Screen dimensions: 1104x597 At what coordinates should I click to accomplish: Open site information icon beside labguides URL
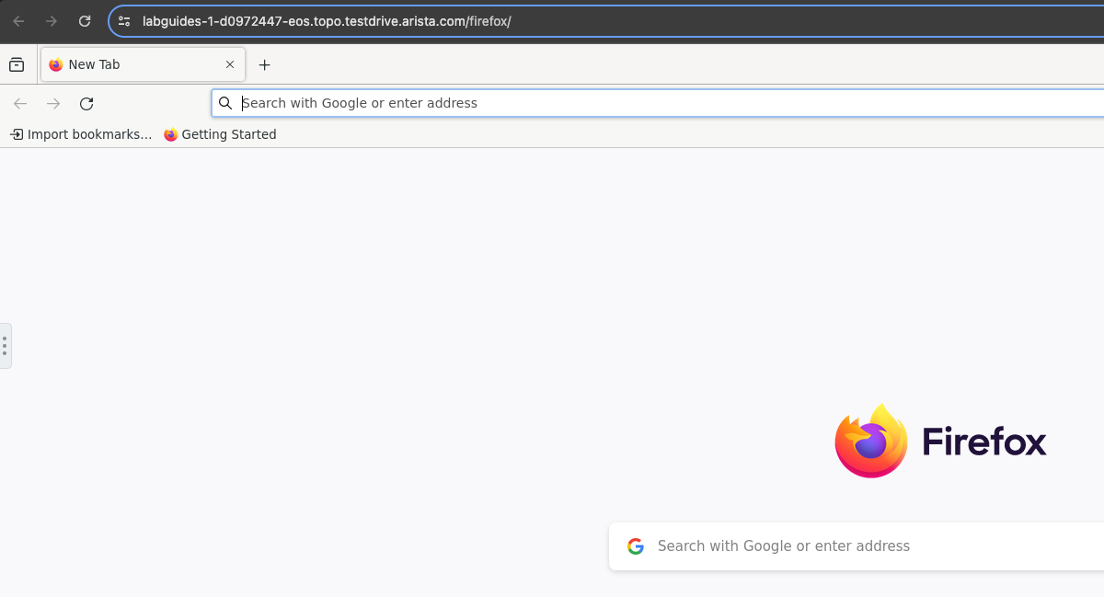coord(124,21)
